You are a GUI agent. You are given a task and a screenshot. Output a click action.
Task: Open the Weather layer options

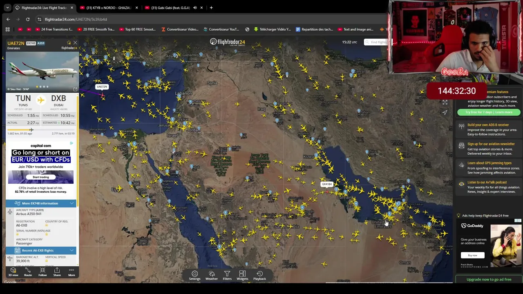[212, 276]
